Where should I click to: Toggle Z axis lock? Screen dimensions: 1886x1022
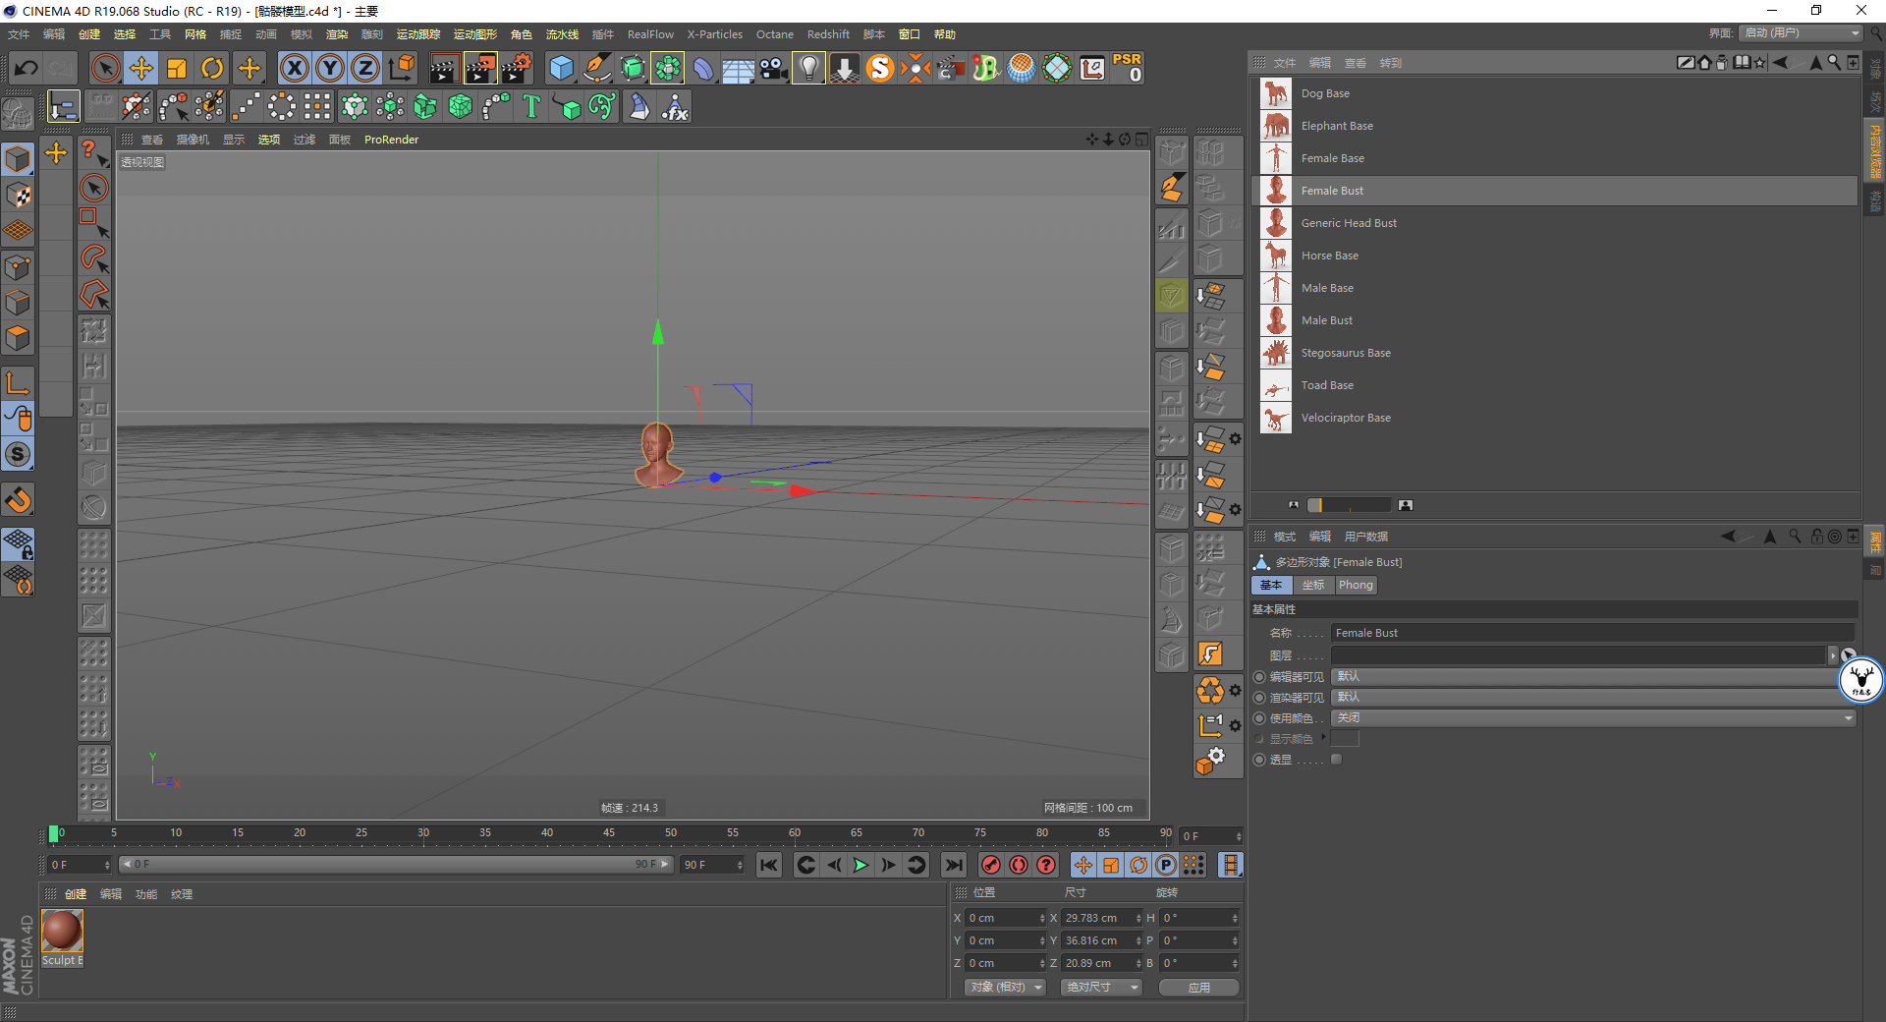tap(364, 68)
